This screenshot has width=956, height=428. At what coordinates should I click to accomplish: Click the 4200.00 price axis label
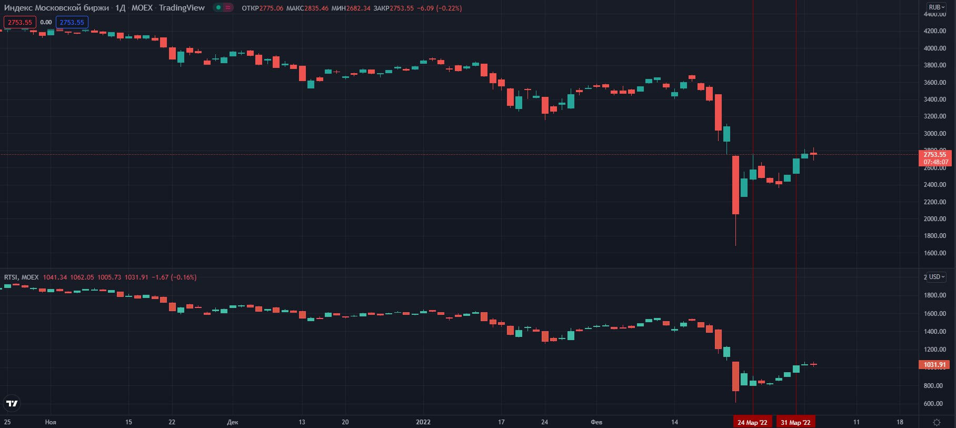pyautogui.click(x=935, y=31)
